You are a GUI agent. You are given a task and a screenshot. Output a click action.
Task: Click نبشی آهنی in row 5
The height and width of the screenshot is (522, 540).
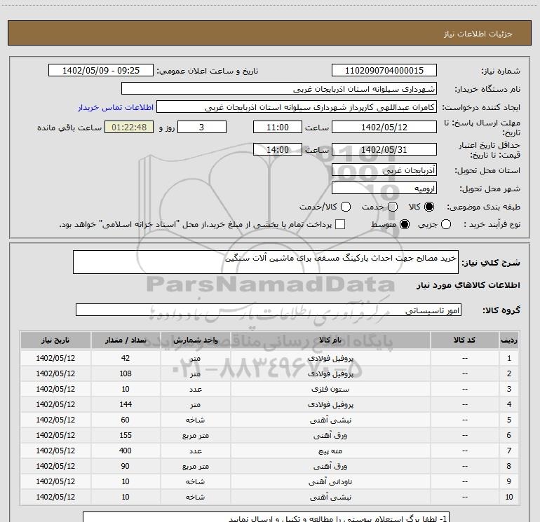pos(330,420)
